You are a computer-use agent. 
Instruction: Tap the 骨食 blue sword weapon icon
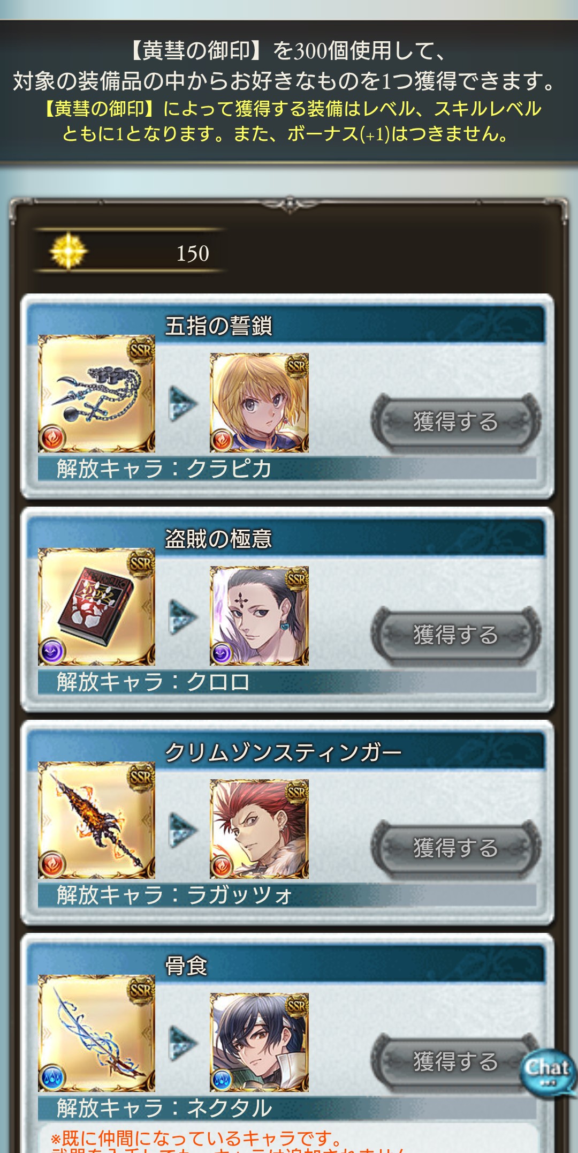coord(96,1033)
